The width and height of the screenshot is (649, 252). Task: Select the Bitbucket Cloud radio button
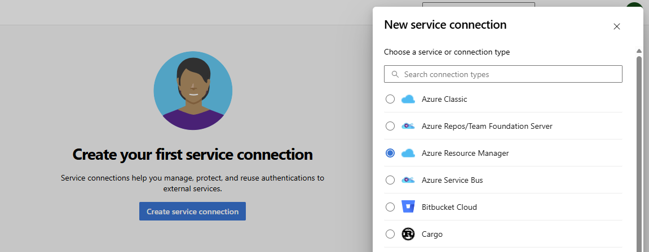(390, 207)
